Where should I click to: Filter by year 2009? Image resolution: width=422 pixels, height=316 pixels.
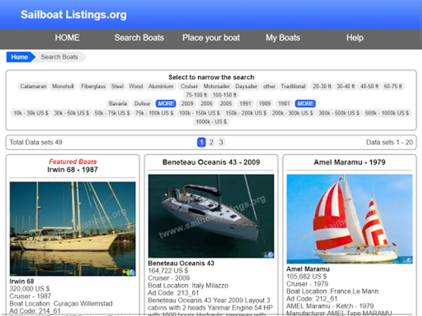click(x=187, y=104)
